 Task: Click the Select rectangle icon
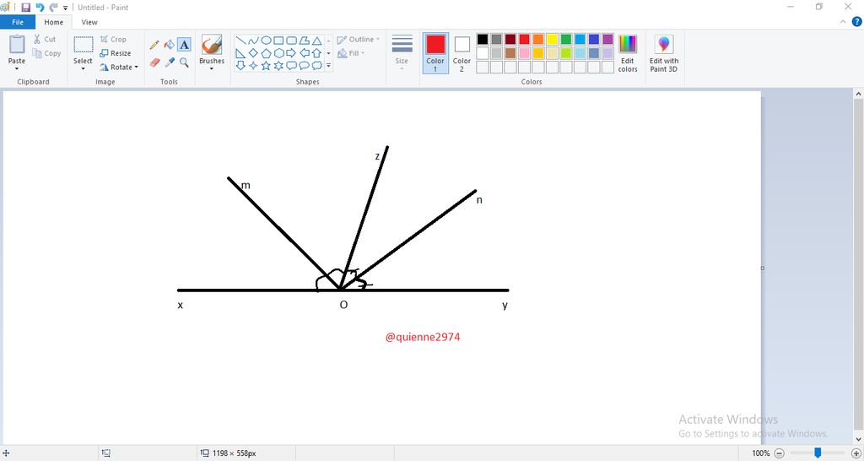pos(84,45)
